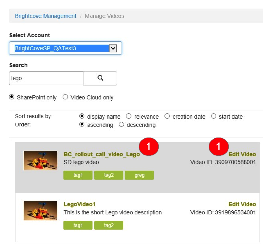This screenshot has height=246, width=263.
Task: Click the Brightcove Management breadcrumb link
Action: point(46,16)
